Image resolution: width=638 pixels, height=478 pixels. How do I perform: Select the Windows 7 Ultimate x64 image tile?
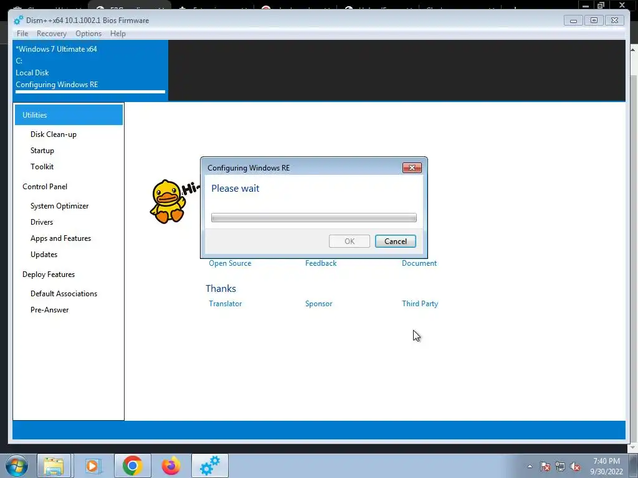(x=90, y=70)
